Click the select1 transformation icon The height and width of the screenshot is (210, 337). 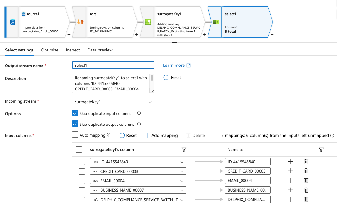point(215,22)
